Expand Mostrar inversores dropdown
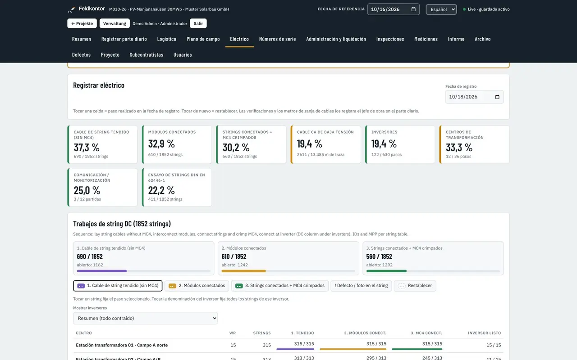The width and height of the screenshot is (577, 360). [145, 318]
